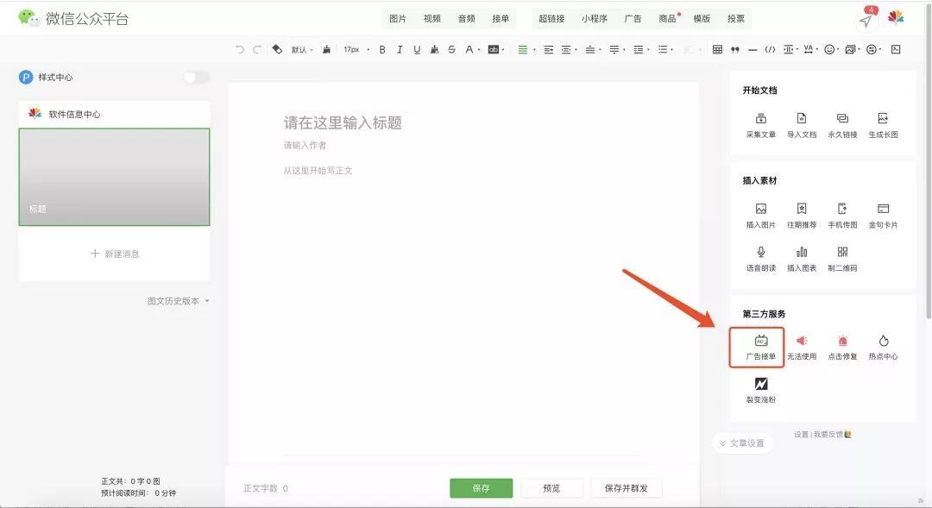Open the 默认 style dropdown
The height and width of the screenshot is (508, 932).
pos(299,49)
